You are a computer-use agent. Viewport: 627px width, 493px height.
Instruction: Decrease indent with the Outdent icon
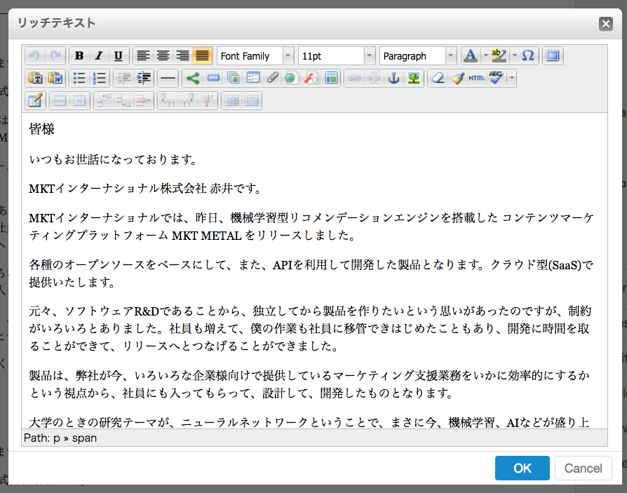[124, 78]
